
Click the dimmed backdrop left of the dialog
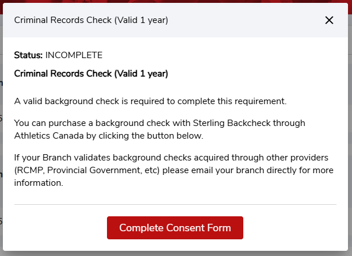pos(1,144)
